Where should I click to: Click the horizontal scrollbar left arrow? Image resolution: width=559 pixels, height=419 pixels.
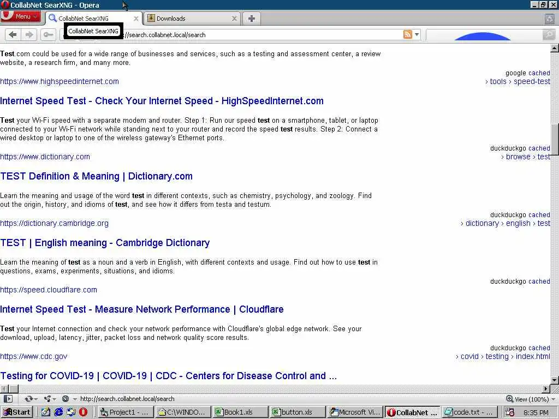(4, 388)
